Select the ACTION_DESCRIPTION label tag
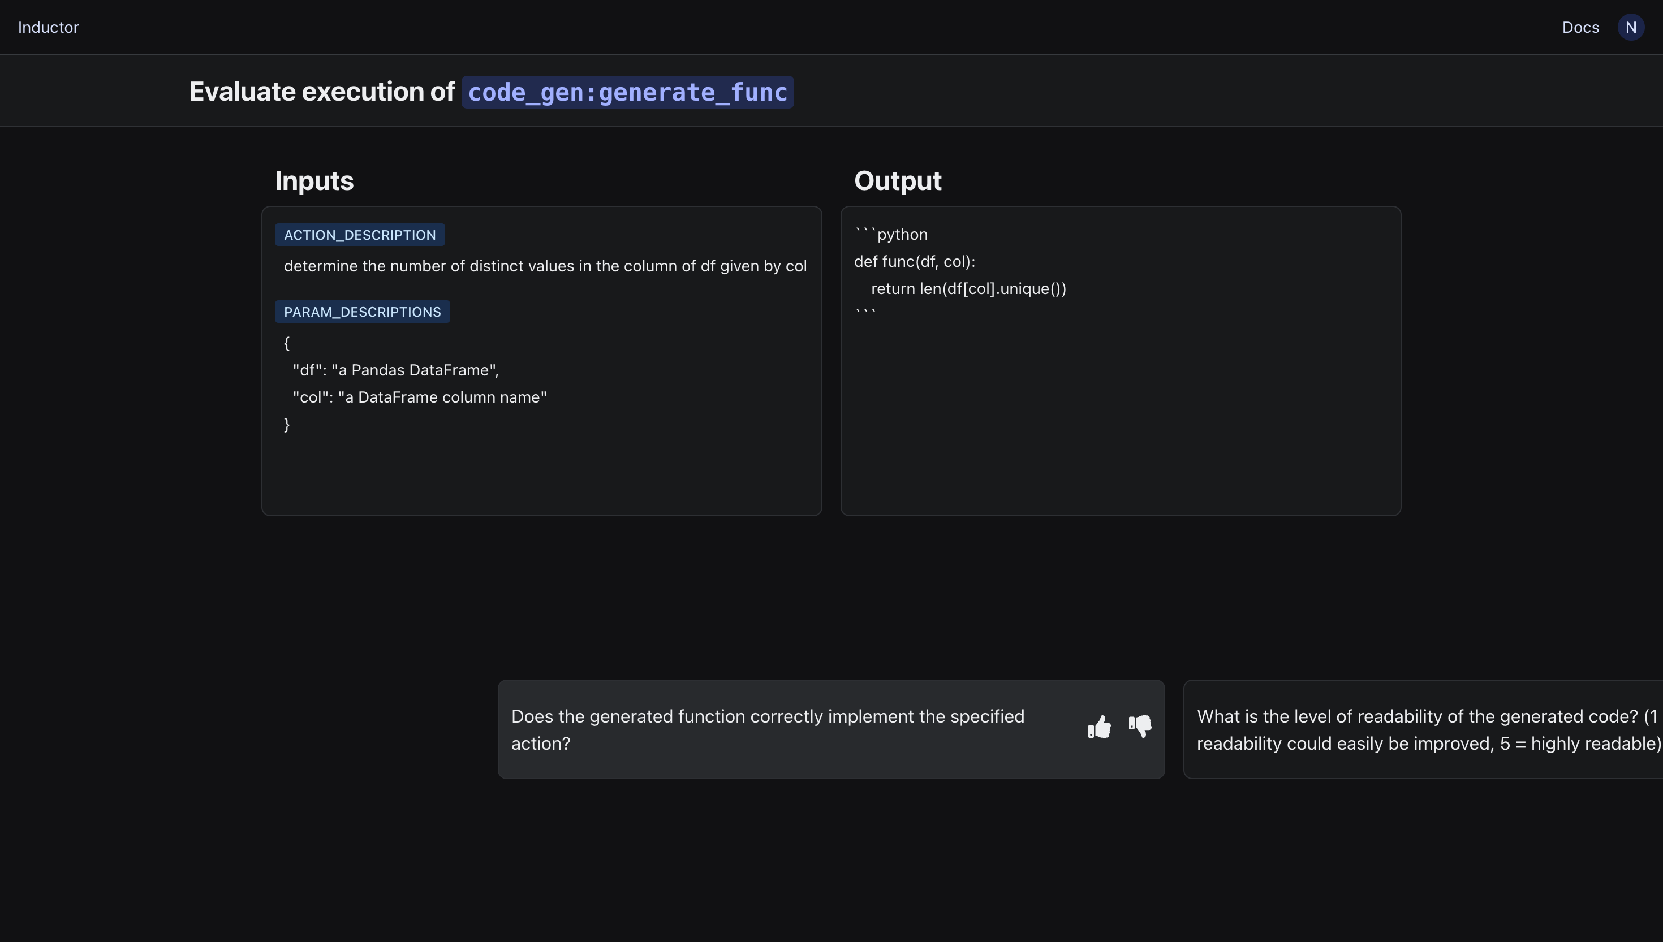Viewport: 1663px width, 942px height. point(360,235)
